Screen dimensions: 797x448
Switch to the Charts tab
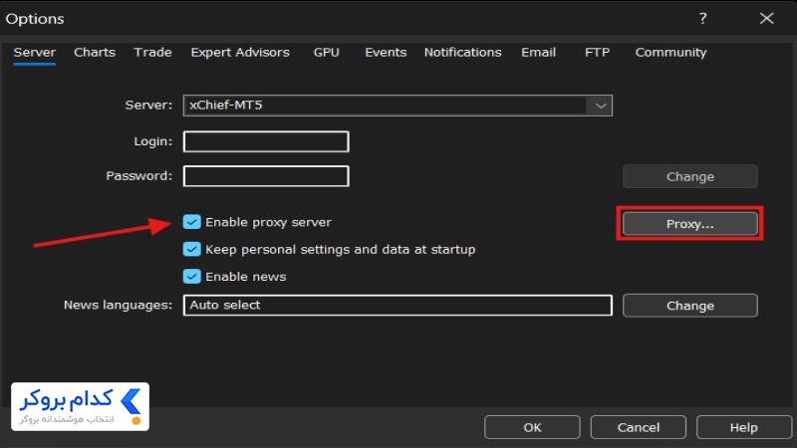click(x=95, y=53)
